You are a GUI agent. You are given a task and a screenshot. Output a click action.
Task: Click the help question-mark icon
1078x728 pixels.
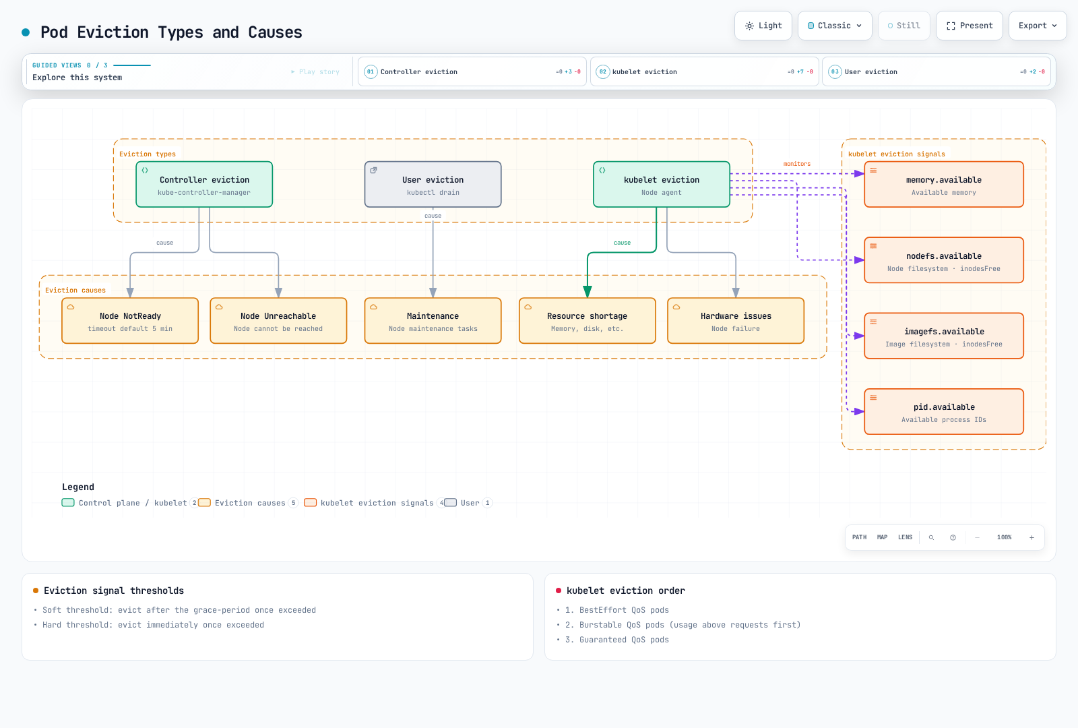click(x=953, y=537)
